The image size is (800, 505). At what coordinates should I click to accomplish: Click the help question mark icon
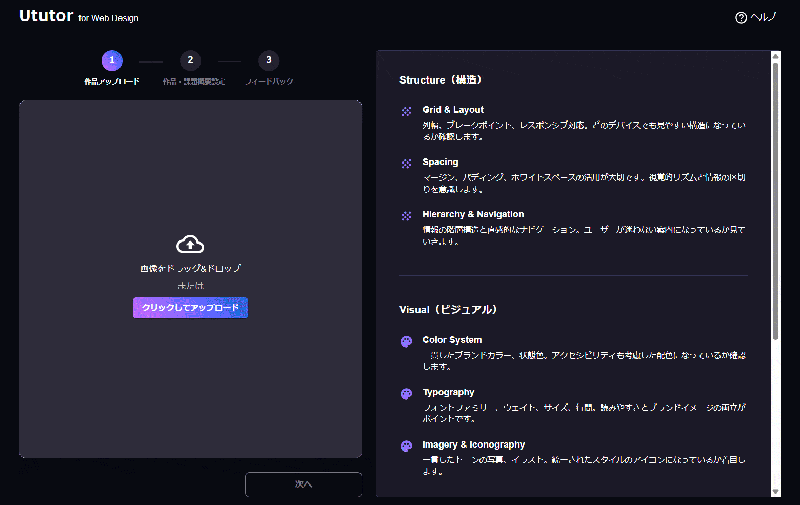click(740, 17)
